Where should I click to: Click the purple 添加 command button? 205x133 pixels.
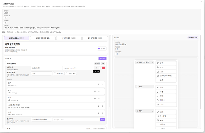(x=102, y=119)
